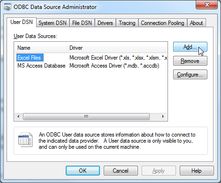Click the data source table icon

[x=25, y=140]
